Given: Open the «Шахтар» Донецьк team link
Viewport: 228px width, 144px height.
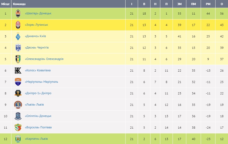Looking at the screenshot, I should coord(38,13).
